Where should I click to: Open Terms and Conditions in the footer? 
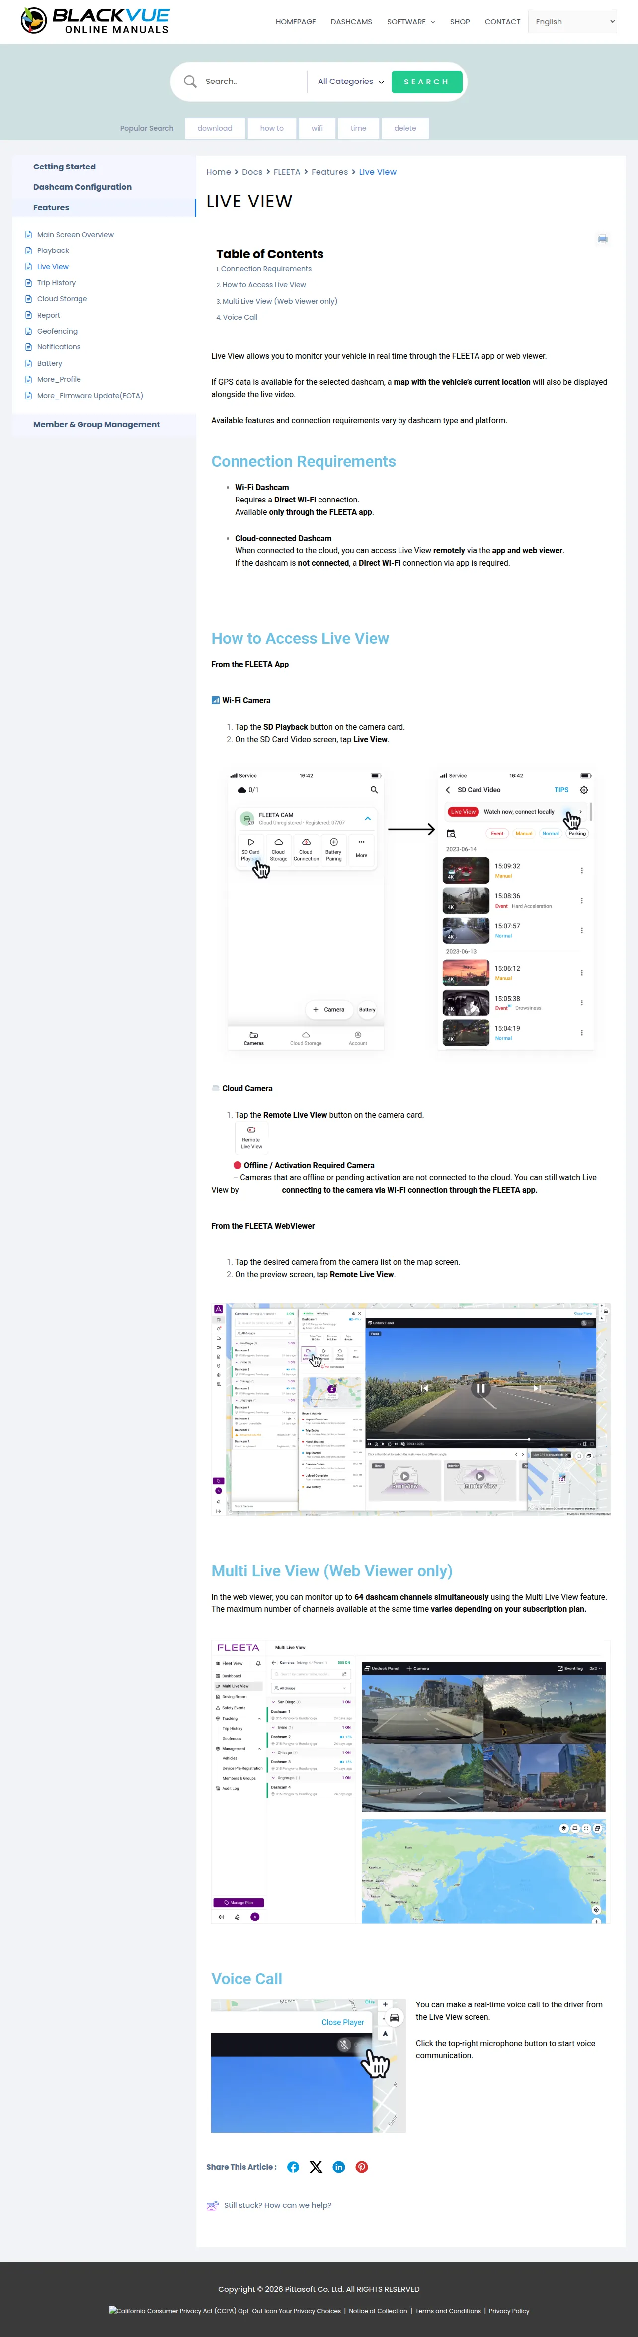[x=448, y=2311]
